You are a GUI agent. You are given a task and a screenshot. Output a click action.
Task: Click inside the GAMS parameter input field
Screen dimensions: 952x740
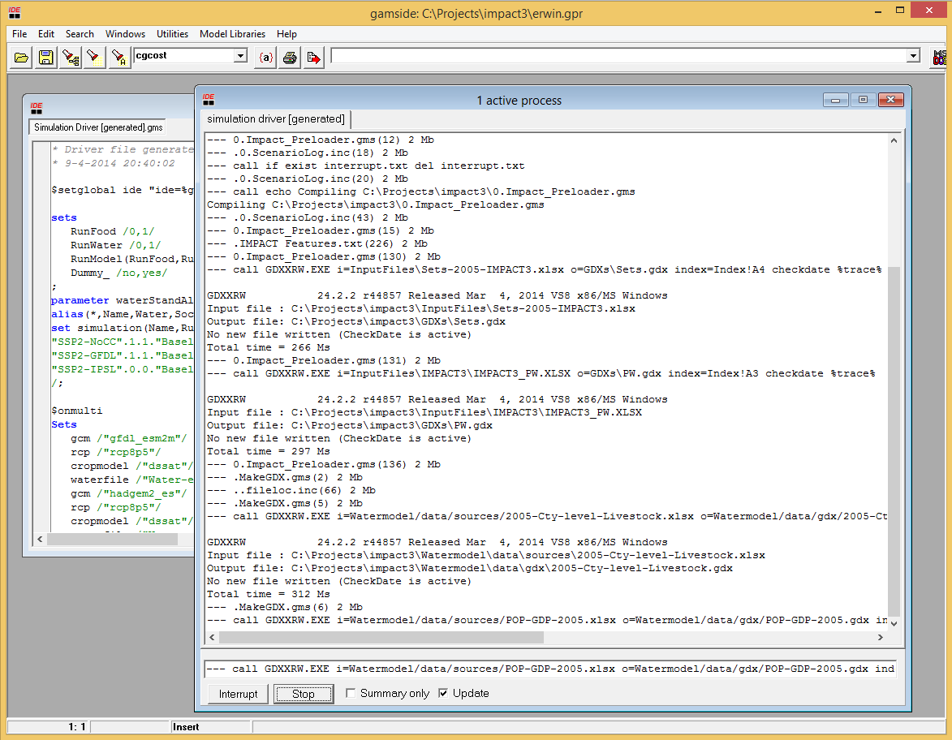click(x=617, y=56)
